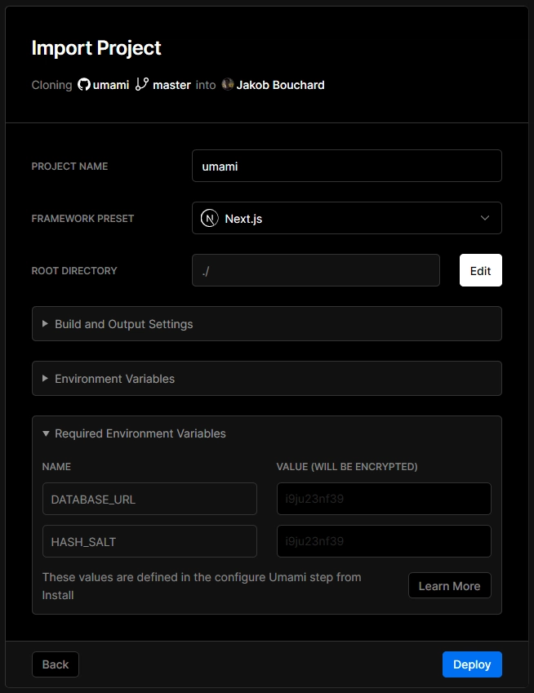
Task: Go back with the Back button
Action: (56, 664)
